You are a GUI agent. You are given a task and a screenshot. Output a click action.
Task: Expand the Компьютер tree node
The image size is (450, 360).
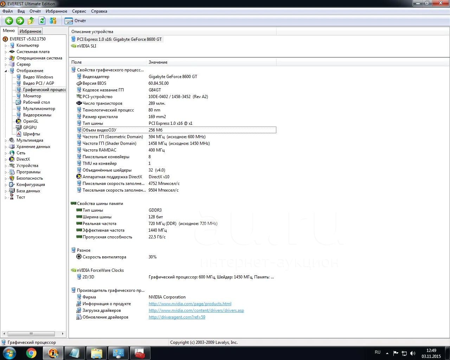(x=6, y=45)
